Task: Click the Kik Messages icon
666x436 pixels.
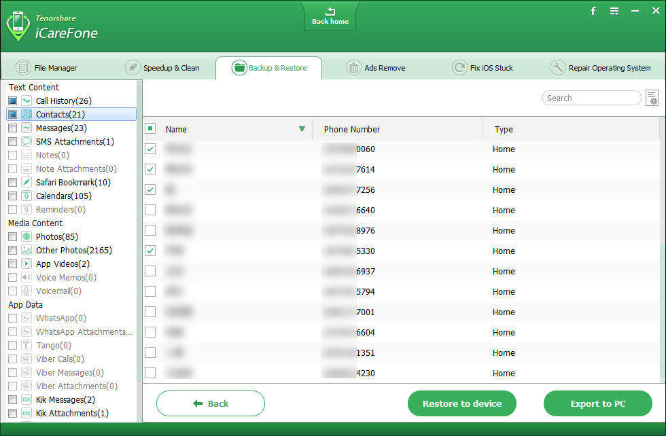Action: tap(27, 399)
